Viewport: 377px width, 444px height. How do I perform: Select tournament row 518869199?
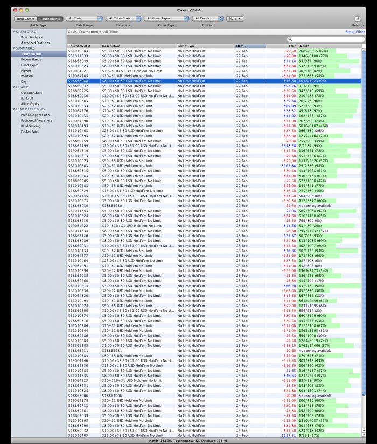coord(214,146)
